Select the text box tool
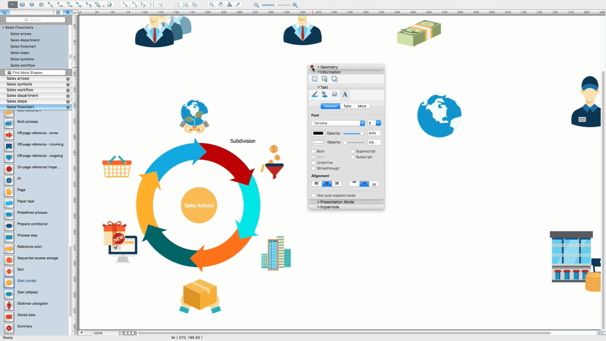 tap(41, 4)
